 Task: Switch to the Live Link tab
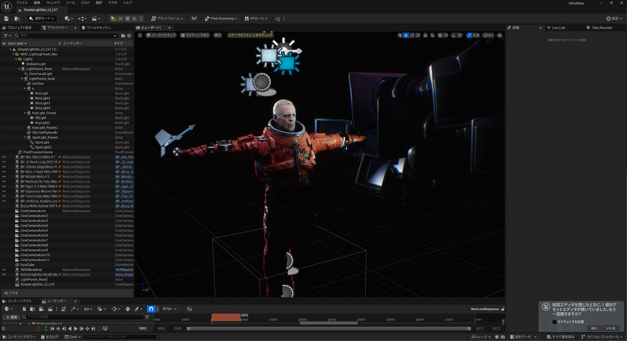pos(556,28)
